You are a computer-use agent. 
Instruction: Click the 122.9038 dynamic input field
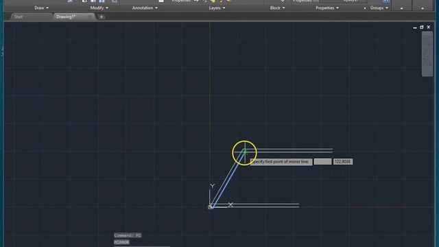point(343,162)
